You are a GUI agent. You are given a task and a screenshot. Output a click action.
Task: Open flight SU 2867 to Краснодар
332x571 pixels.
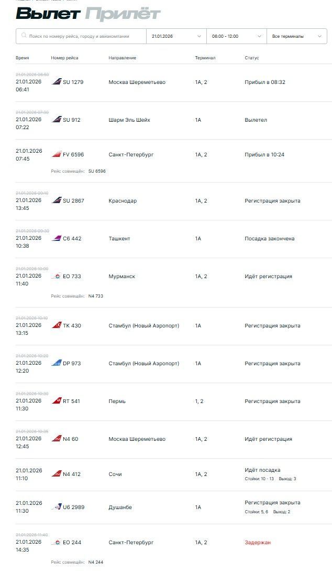123,201
